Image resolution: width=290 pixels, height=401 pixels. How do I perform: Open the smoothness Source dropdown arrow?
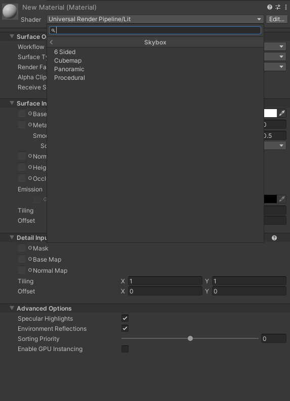(x=281, y=145)
